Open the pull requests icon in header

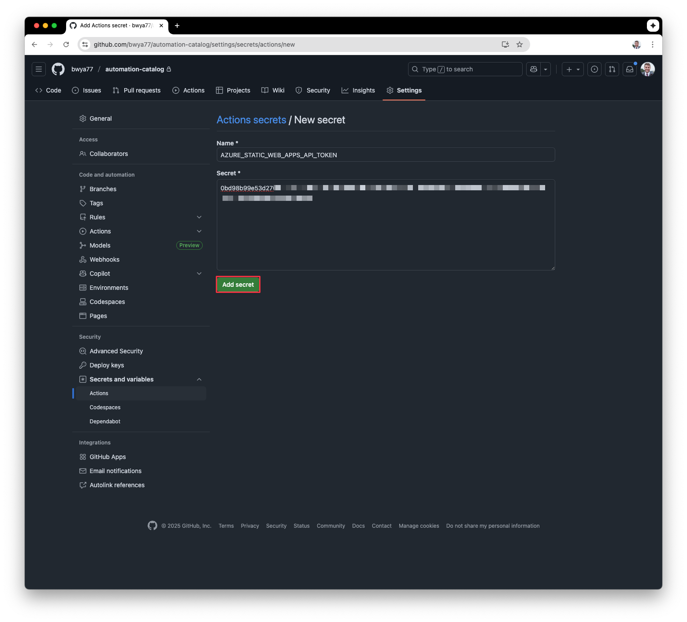(612, 69)
